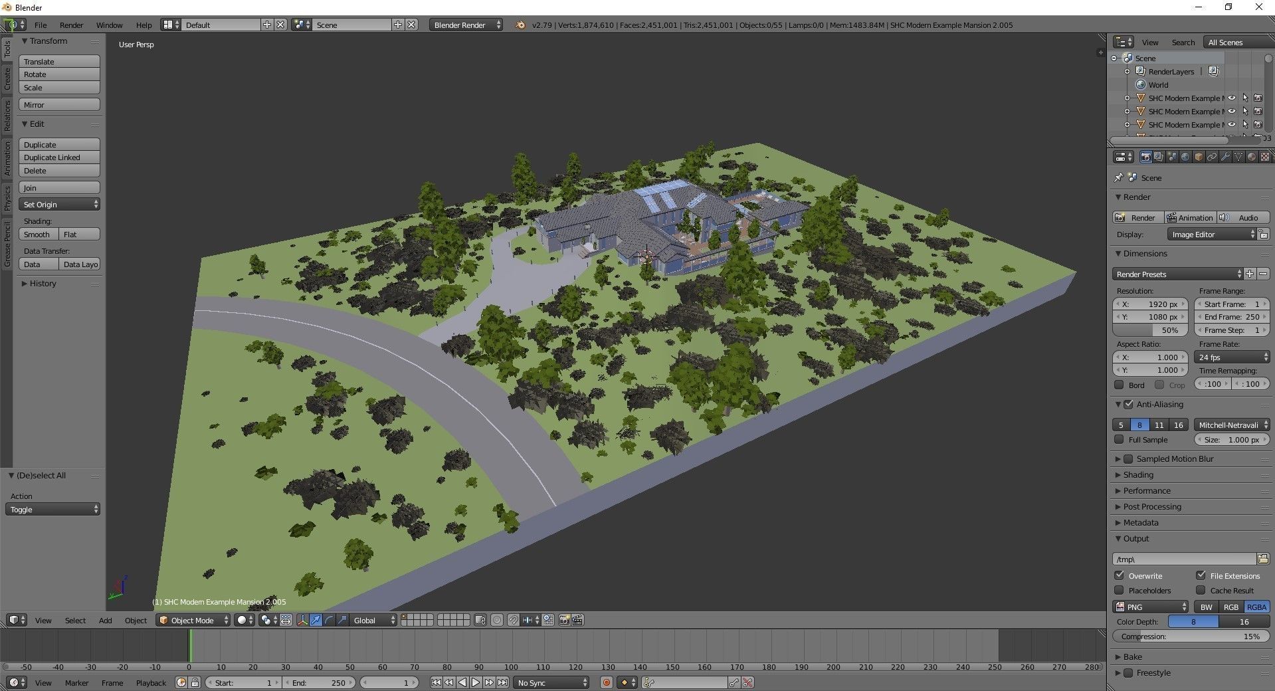Play animation forward in timeline

tap(476, 682)
